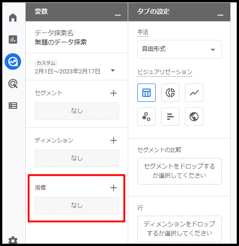Add a segment with the plus button
The width and height of the screenshot is (239, 246).
(x=114, y=93)
